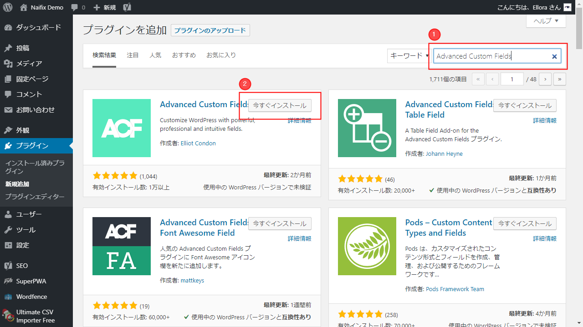The image size is (583, 327).
Task: Open Pods leaf logo thumbnail
Action: click(367, 246)
